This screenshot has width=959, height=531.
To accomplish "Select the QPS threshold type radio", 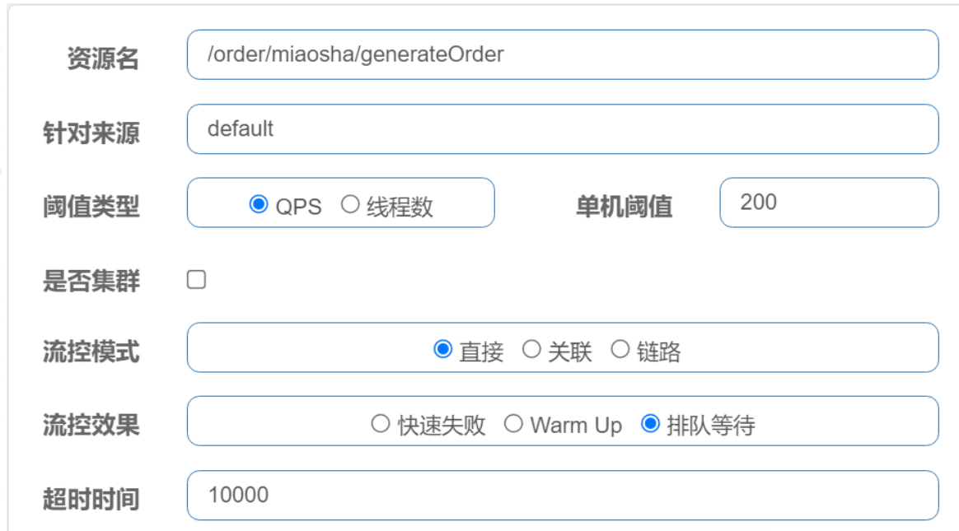I will pos(259,204).
